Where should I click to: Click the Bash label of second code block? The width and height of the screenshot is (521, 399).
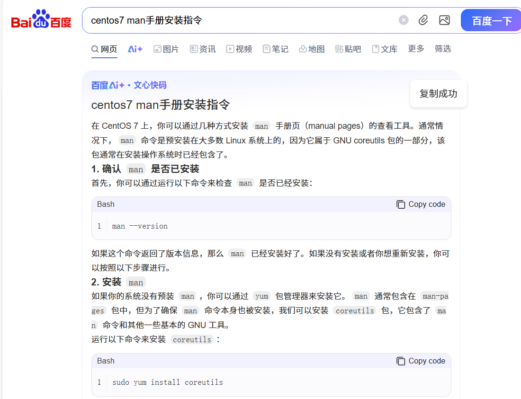(106, 361)
